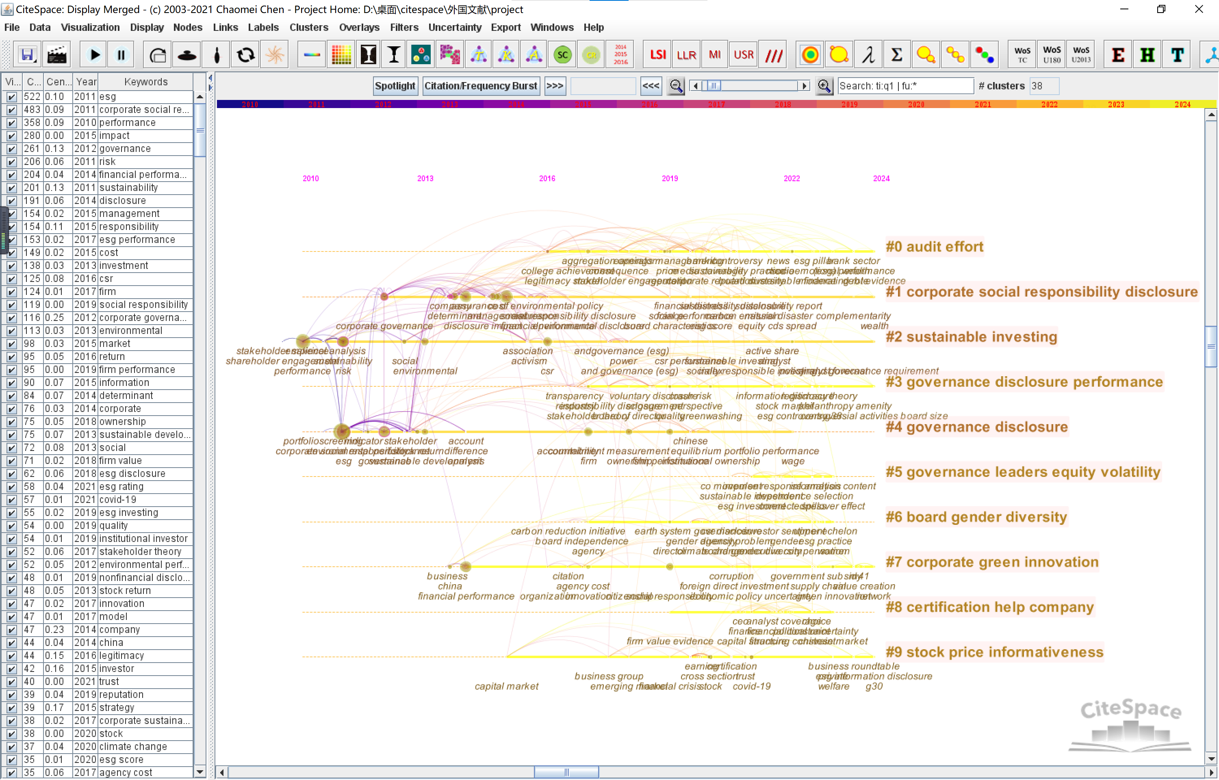The height and width of the screenshot is (780, 1219).
Task: Click the green SC circle icon
Action: (x=562, y=55)
